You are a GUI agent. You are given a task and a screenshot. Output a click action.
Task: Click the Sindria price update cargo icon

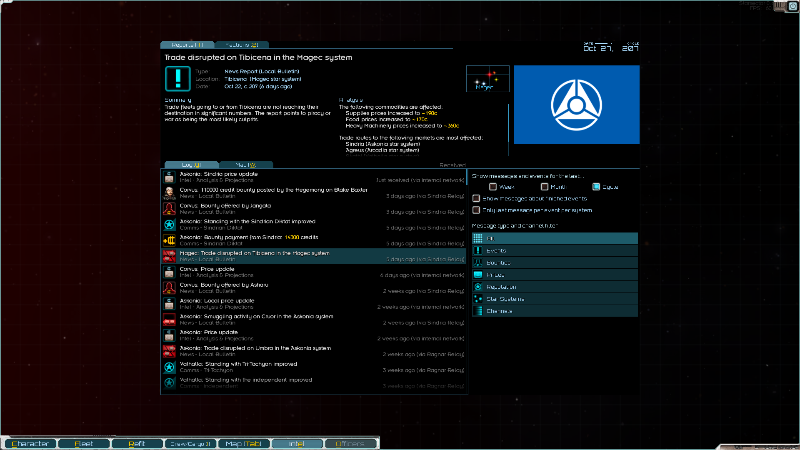click(x=169, y=177)
